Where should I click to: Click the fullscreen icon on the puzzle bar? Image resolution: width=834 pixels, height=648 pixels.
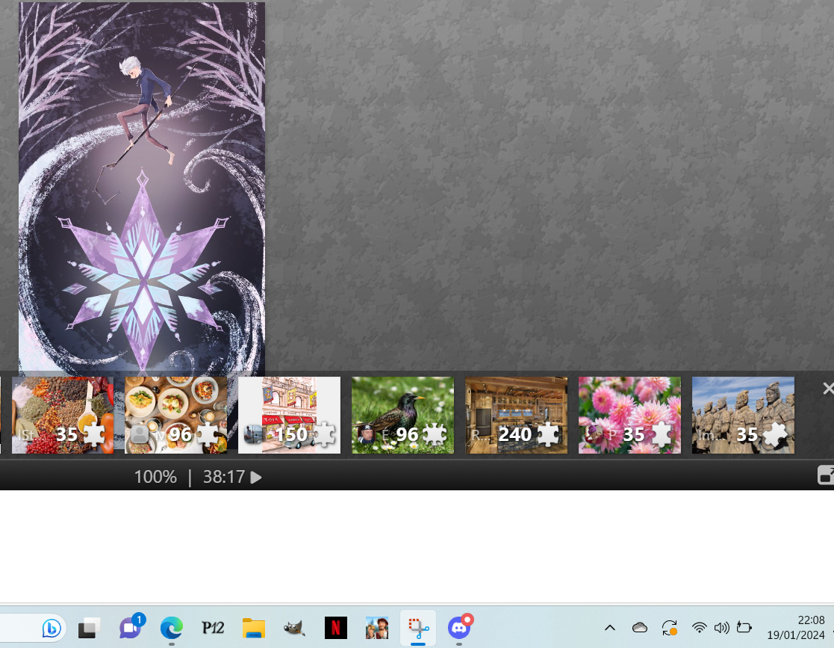point(826,475)
